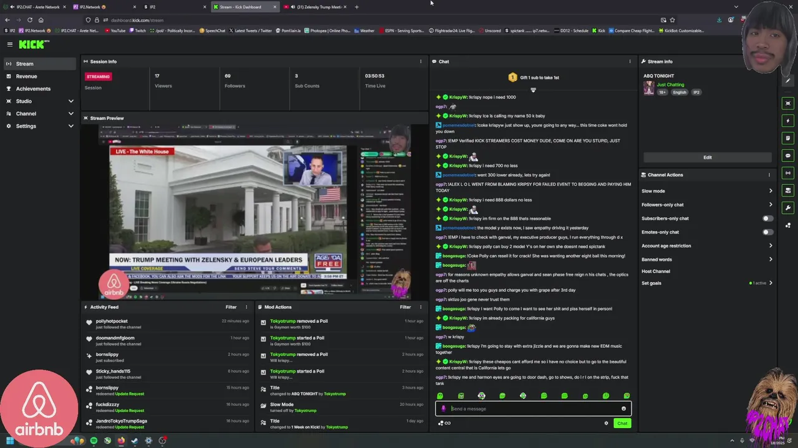Image resolution: width=798 pixels, height=448 pixels.
Task: Open Mod Actions options menu
Action: point(420,307)
